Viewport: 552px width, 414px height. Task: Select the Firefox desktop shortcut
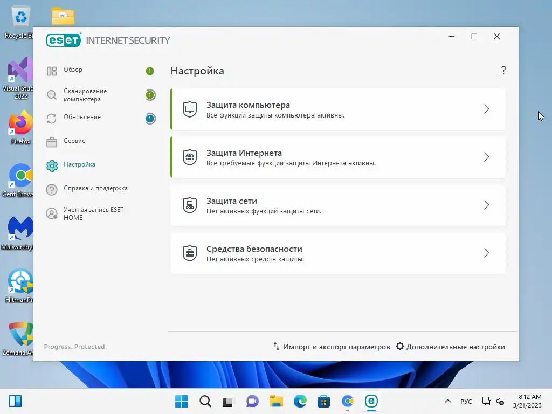pyautogui.click(x=21, y=128)
